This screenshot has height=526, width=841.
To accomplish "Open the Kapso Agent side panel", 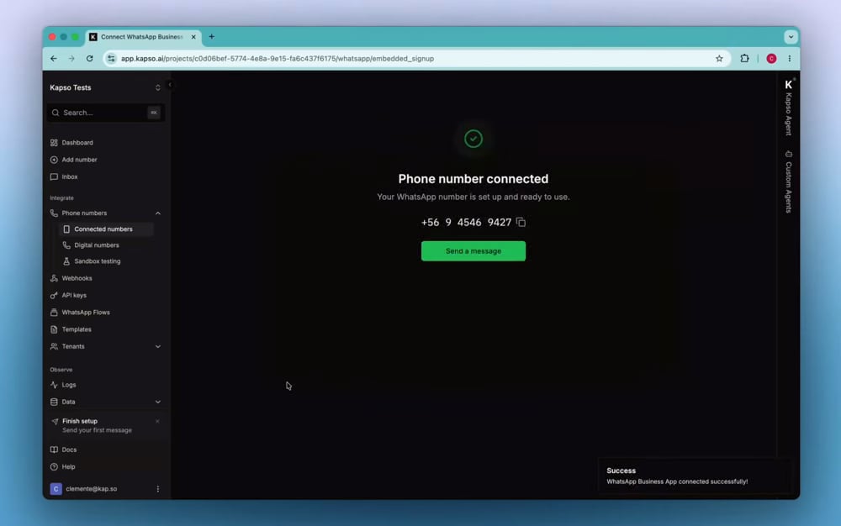I will tap(789, 107).
